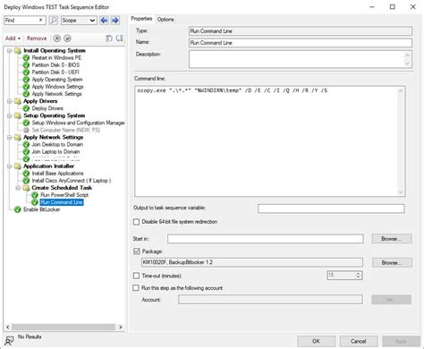The width and height of the screenshot is (424, 349).
Task: Click disabled icon of Set Computer Name step
Action: click(26, 130)
